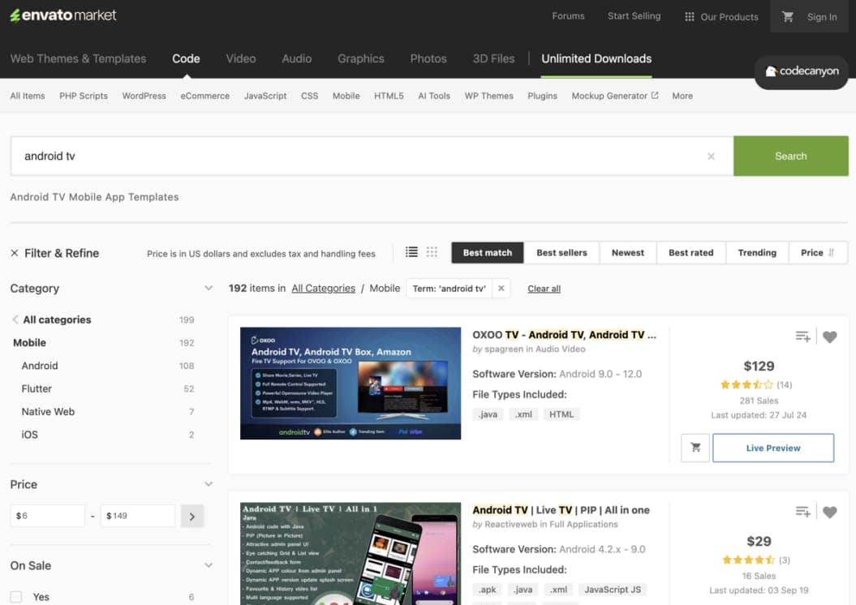
Task: Open the WordPress subcategory
Action: pos(144,96)
